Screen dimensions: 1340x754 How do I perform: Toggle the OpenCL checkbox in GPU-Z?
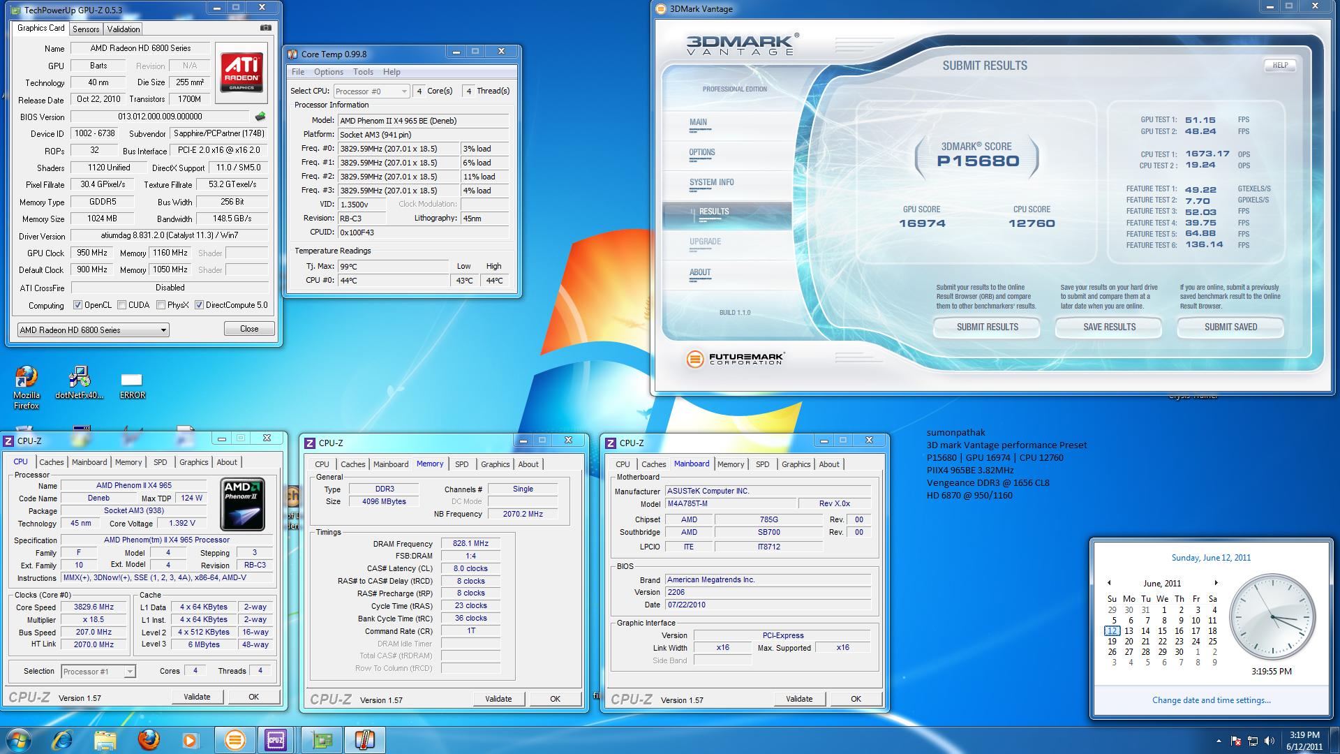(78, 305)
